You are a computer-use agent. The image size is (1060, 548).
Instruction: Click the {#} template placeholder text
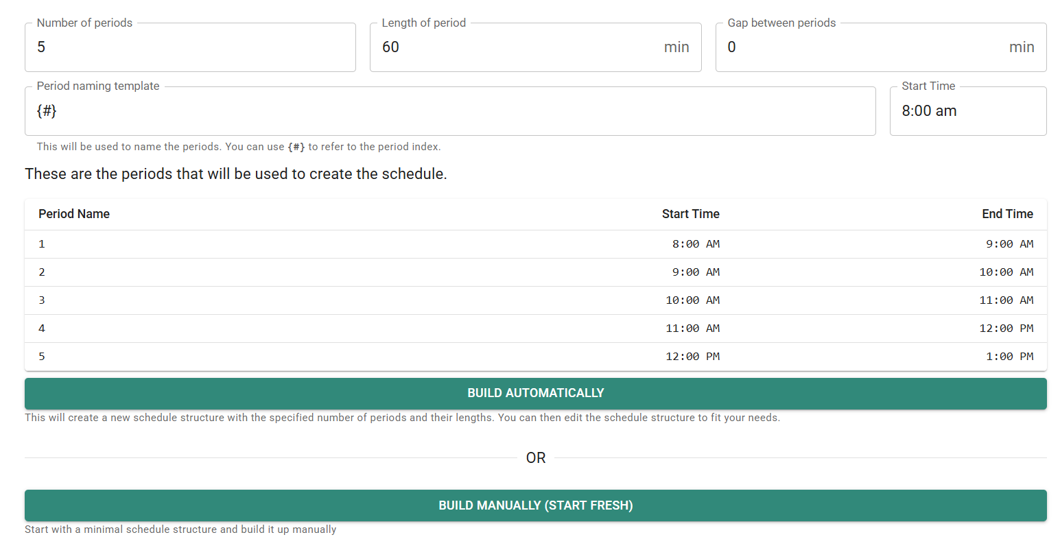coord(45,110)
